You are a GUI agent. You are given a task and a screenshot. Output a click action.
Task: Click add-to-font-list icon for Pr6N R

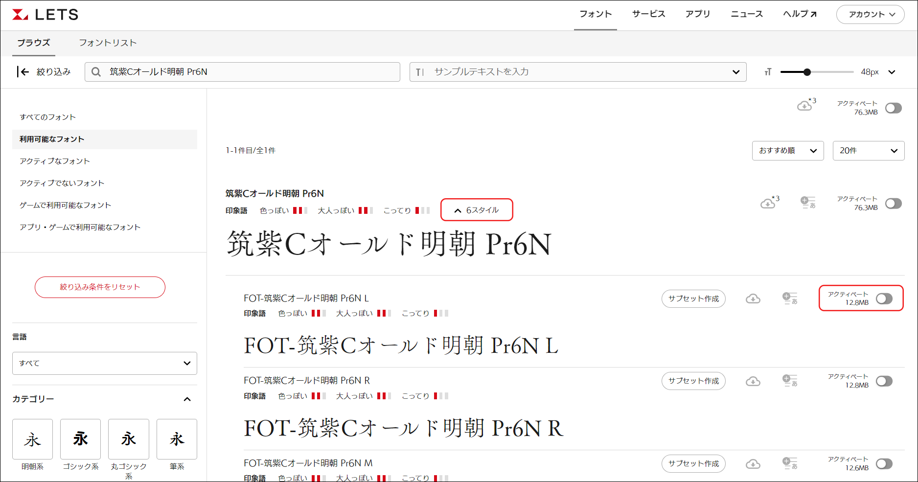pos(790,381)
